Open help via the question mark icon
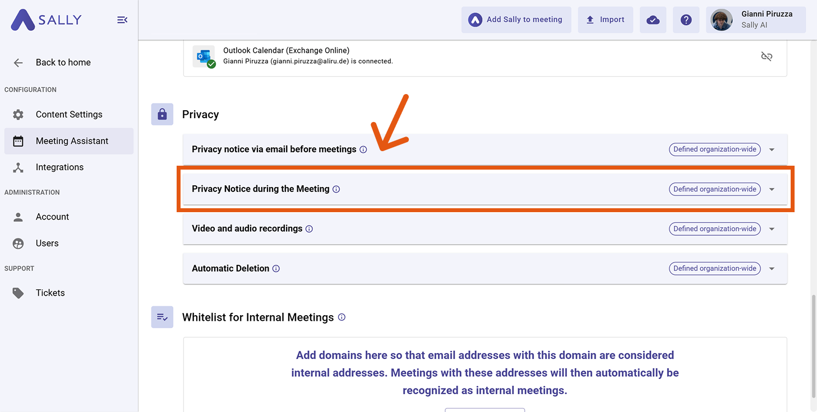 [686, 20]
